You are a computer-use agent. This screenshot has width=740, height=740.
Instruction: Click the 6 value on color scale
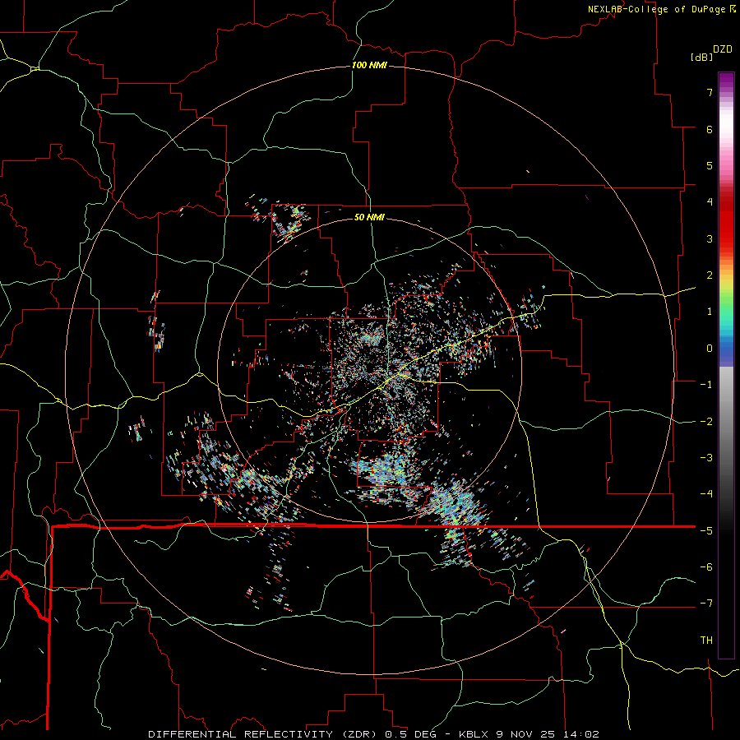710,129
